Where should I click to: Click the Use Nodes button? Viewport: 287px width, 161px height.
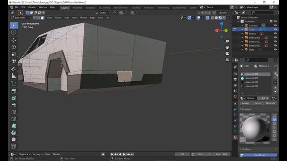258,155
